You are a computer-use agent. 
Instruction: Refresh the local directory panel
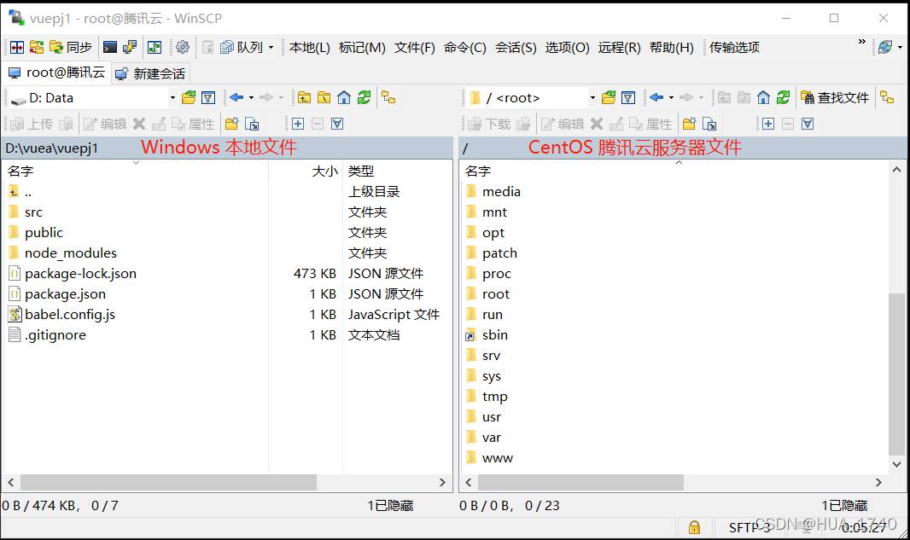point(365,98)
